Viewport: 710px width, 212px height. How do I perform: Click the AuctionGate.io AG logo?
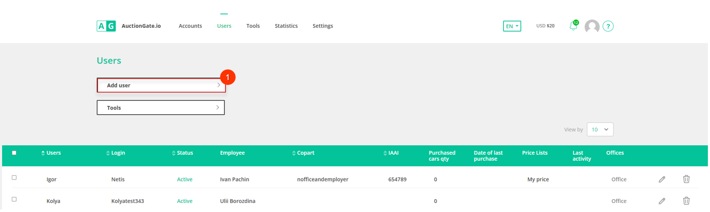click(106, 26)
